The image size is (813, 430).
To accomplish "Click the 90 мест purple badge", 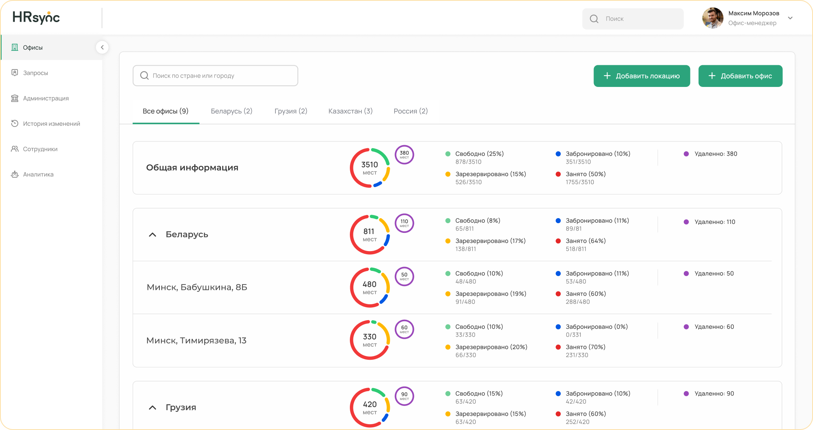I will coord(404,396).
